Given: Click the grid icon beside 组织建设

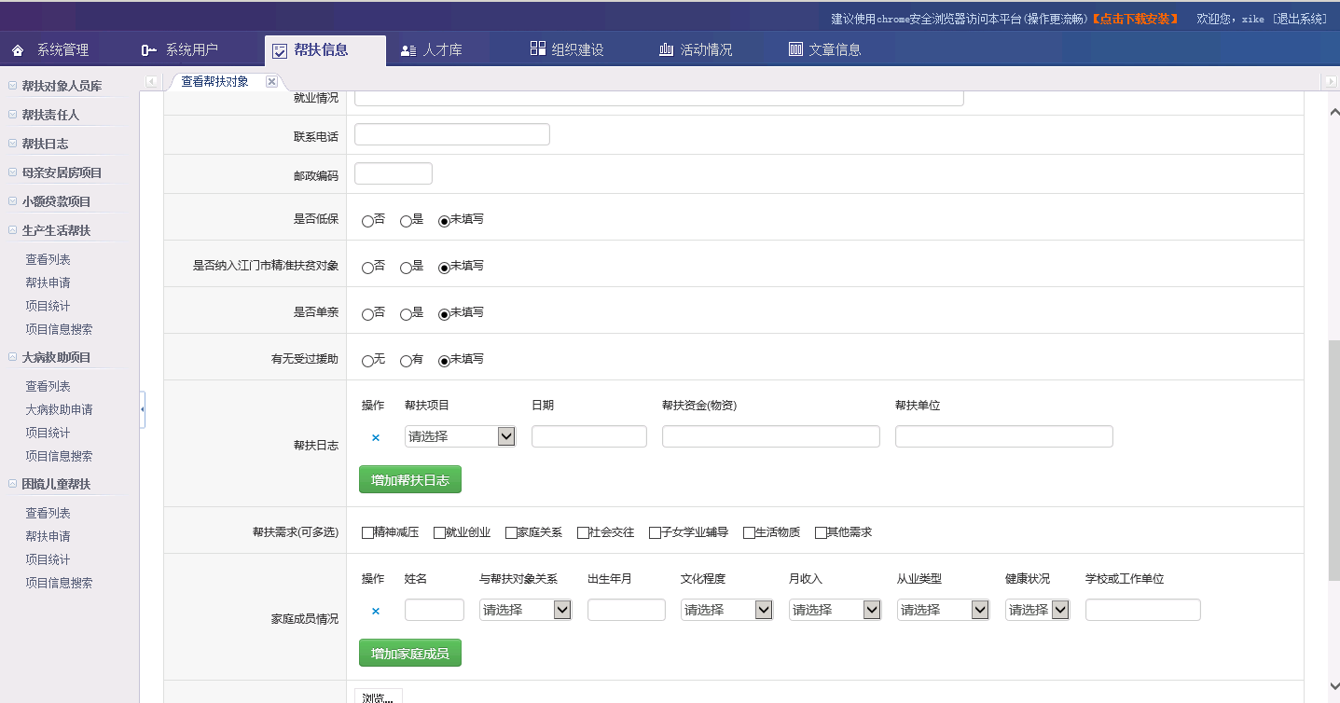Looking at the screenshot, I should (537, 49).
